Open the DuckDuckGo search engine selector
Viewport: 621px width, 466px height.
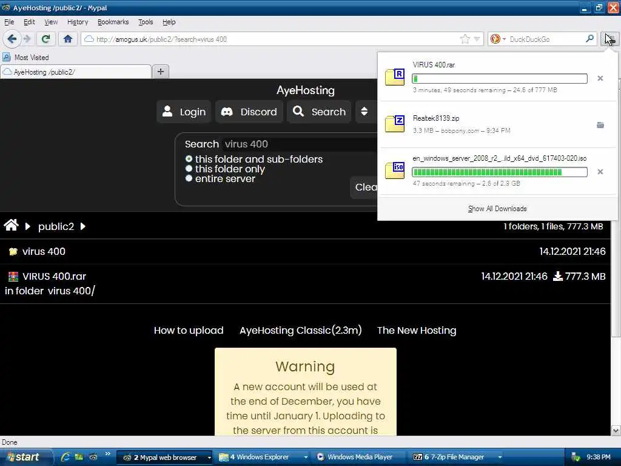tap(498, 39)
